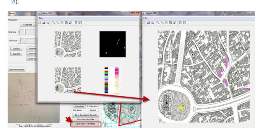
Task: Click the yellow highlighted place in Figure 334 map
Action: click(181, 107)
